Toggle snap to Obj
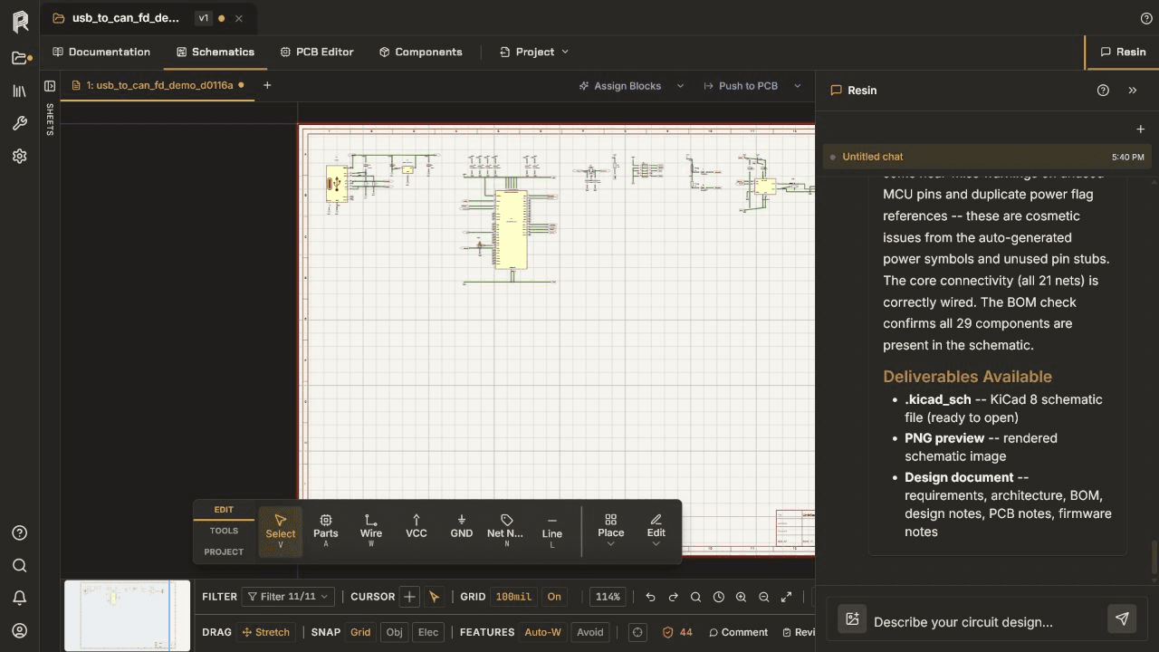 [x=394, y=632]
